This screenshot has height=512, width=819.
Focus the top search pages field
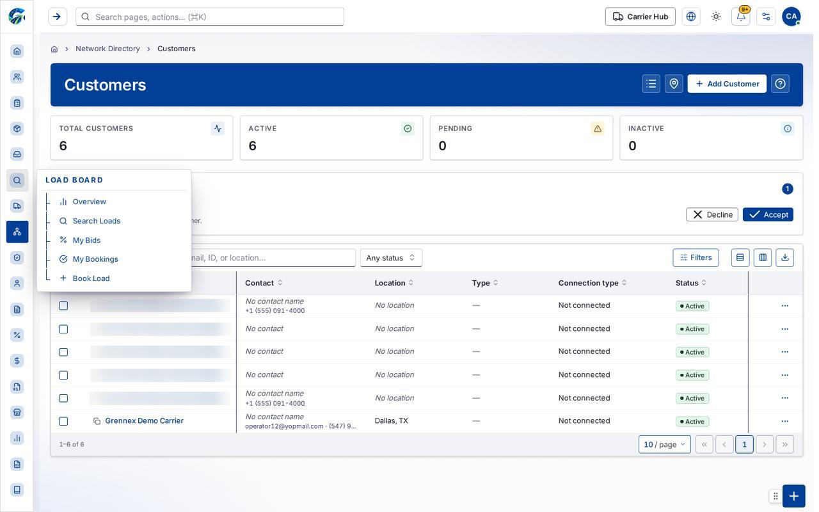coord(210,17)
